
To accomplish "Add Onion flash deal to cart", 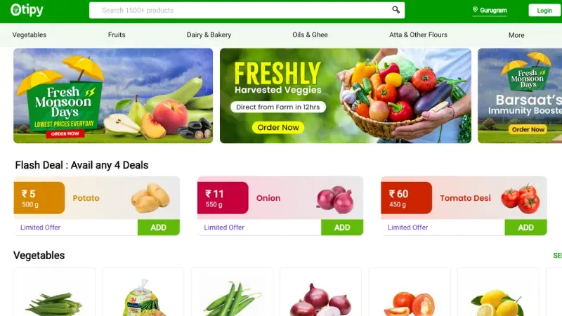I will (342, 227).
